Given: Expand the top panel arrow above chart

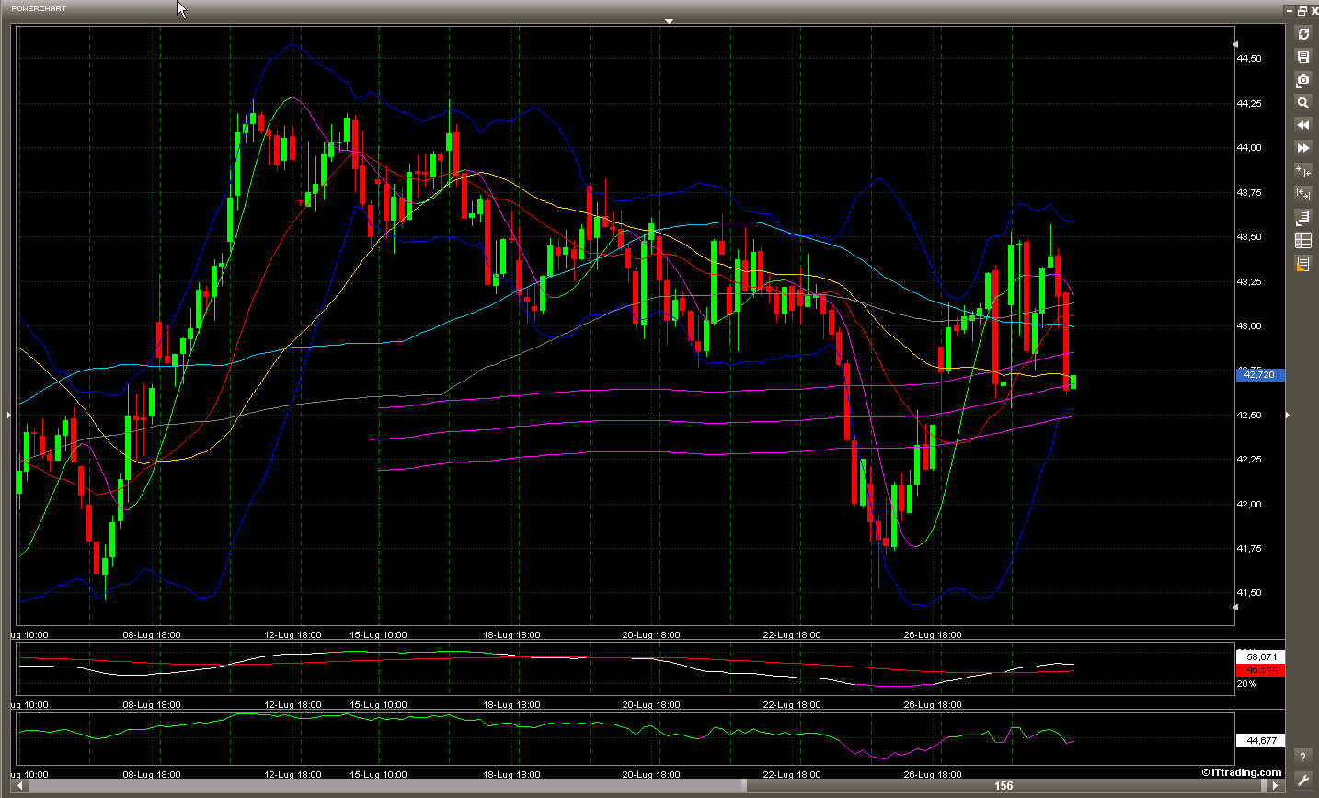Looking at the screenshot, I should (669, 20).
